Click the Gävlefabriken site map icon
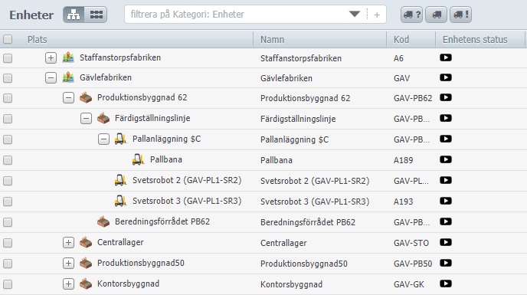 click(x=68, y=77)
